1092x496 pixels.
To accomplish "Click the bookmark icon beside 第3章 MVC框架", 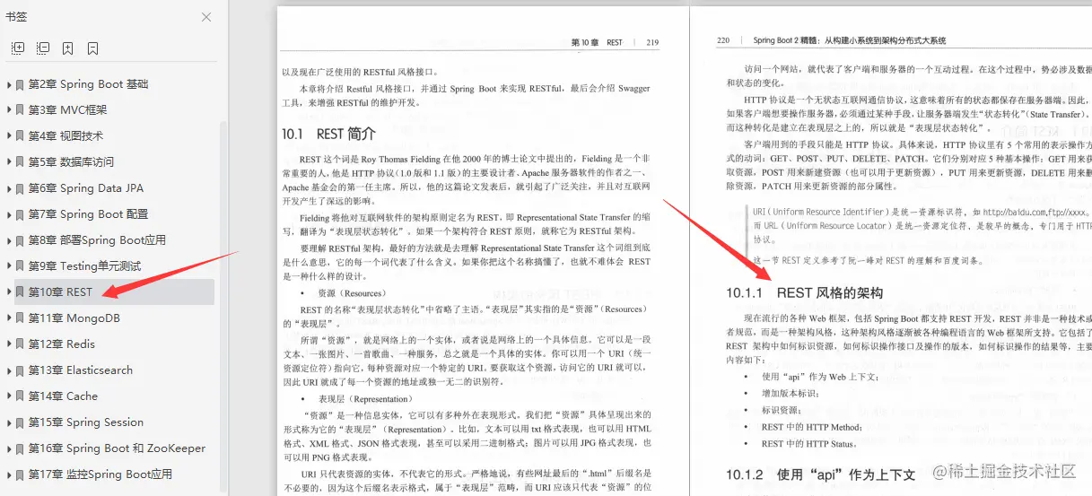I will tap(20, 110).
